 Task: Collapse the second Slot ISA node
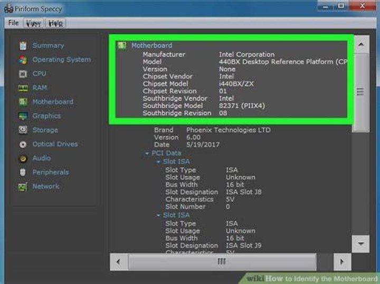click(158, 215)
